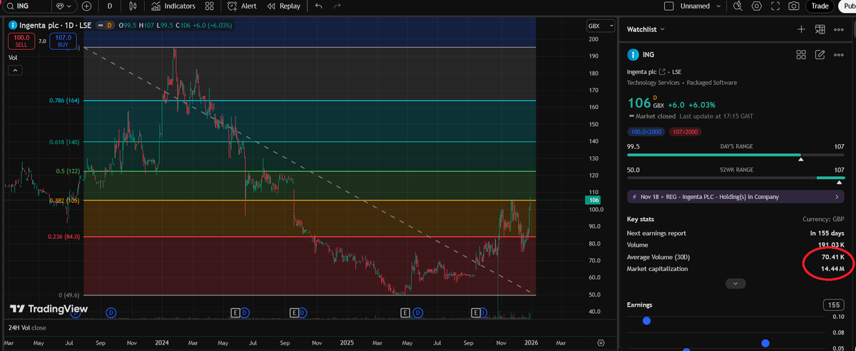Click the Packaged Software industry text
The width and height of the screenshot is (856, 351).
712,83
